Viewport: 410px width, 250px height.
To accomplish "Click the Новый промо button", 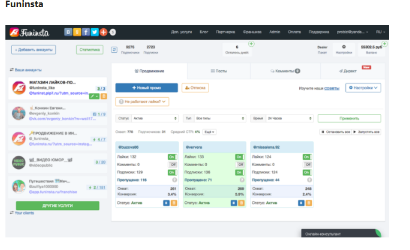I will 146,88.
